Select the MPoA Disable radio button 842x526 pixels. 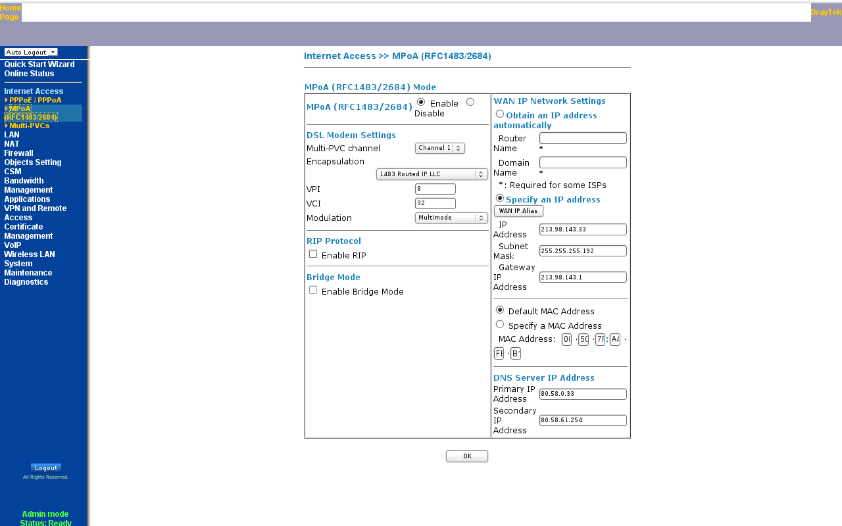coord(470,102)
